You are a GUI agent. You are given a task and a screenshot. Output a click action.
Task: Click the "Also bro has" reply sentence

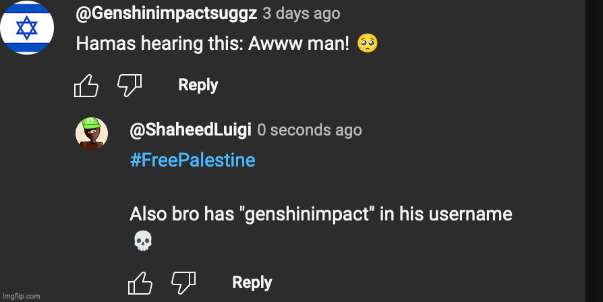pyautogui.click(x=320, y=214)
